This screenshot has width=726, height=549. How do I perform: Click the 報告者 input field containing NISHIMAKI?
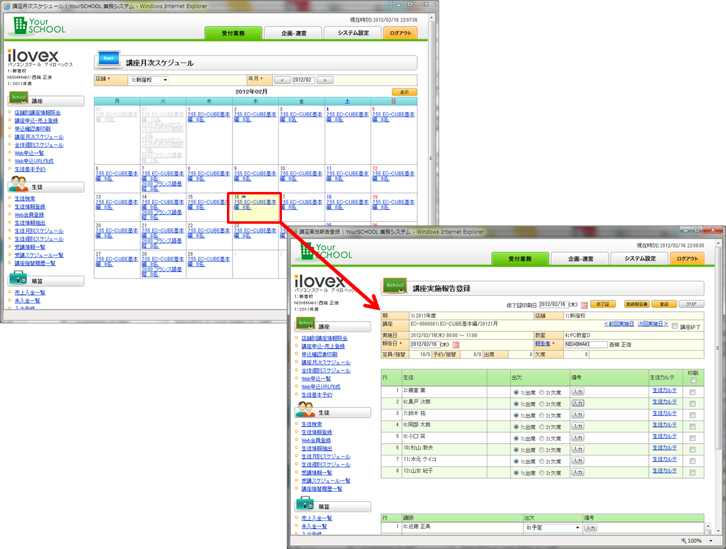tap(585, 345)
